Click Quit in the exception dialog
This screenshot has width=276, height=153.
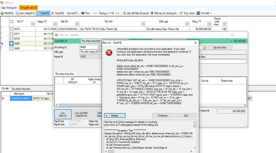186,116
